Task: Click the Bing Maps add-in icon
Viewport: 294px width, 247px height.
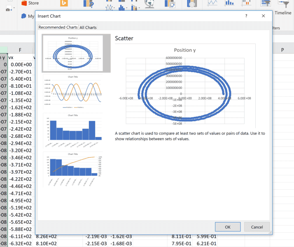Action: [64, 3]
